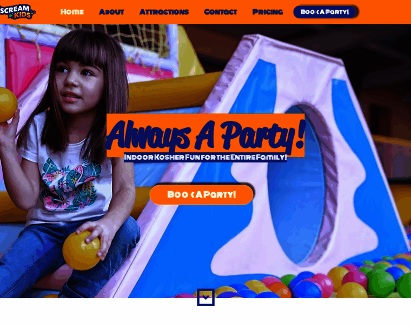
Task: Go to the About page
Action: coord(111,12)
